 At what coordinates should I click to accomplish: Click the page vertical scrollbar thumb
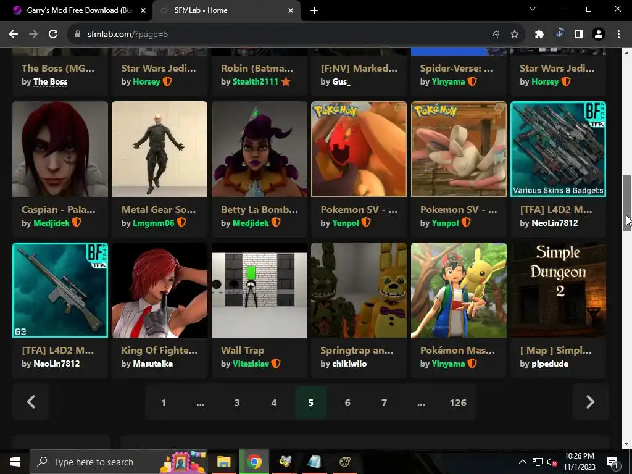(626, 203)
